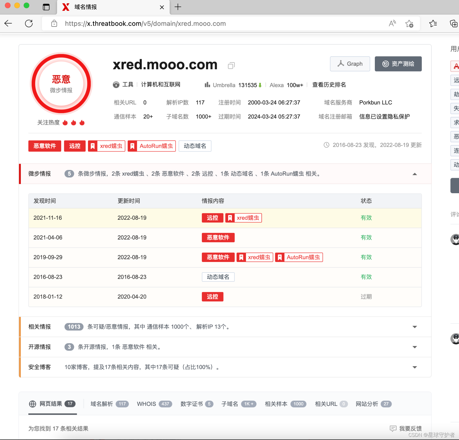Click the 资产测绘 button
The height and width of the screenshot is (440, 459).
(398, 64)
